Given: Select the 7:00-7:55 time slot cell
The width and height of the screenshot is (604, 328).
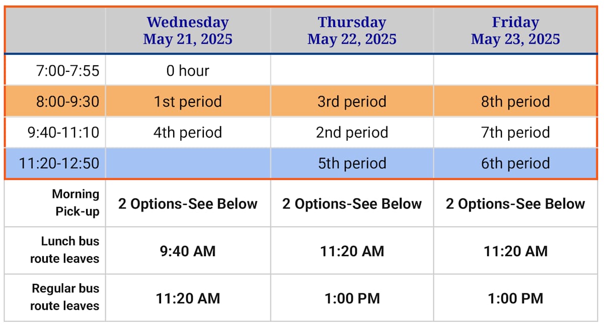Looking at the screenshot, I should coord(67,71).
